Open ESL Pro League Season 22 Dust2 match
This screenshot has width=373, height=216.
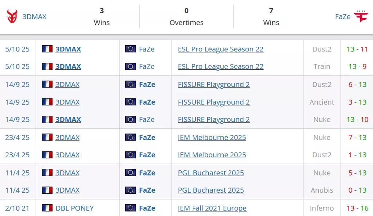click(220, 49)
